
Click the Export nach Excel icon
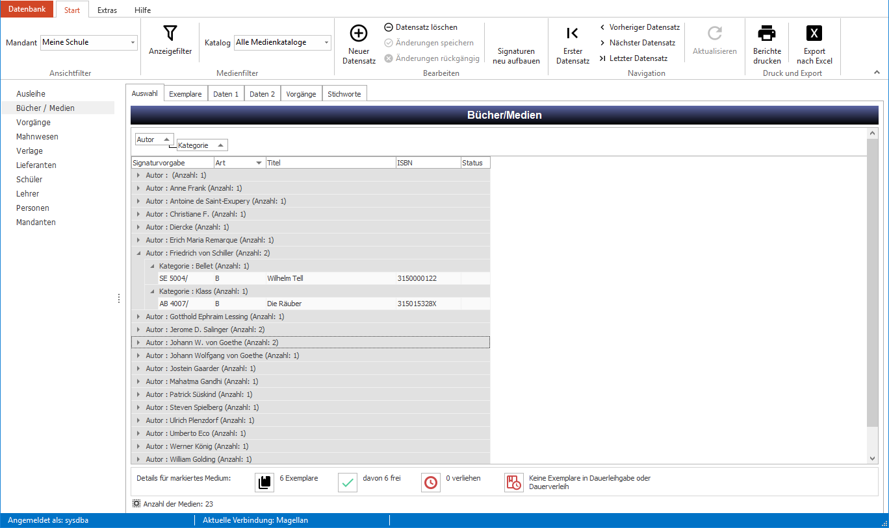pyautogui.click(x=814, y=33)
